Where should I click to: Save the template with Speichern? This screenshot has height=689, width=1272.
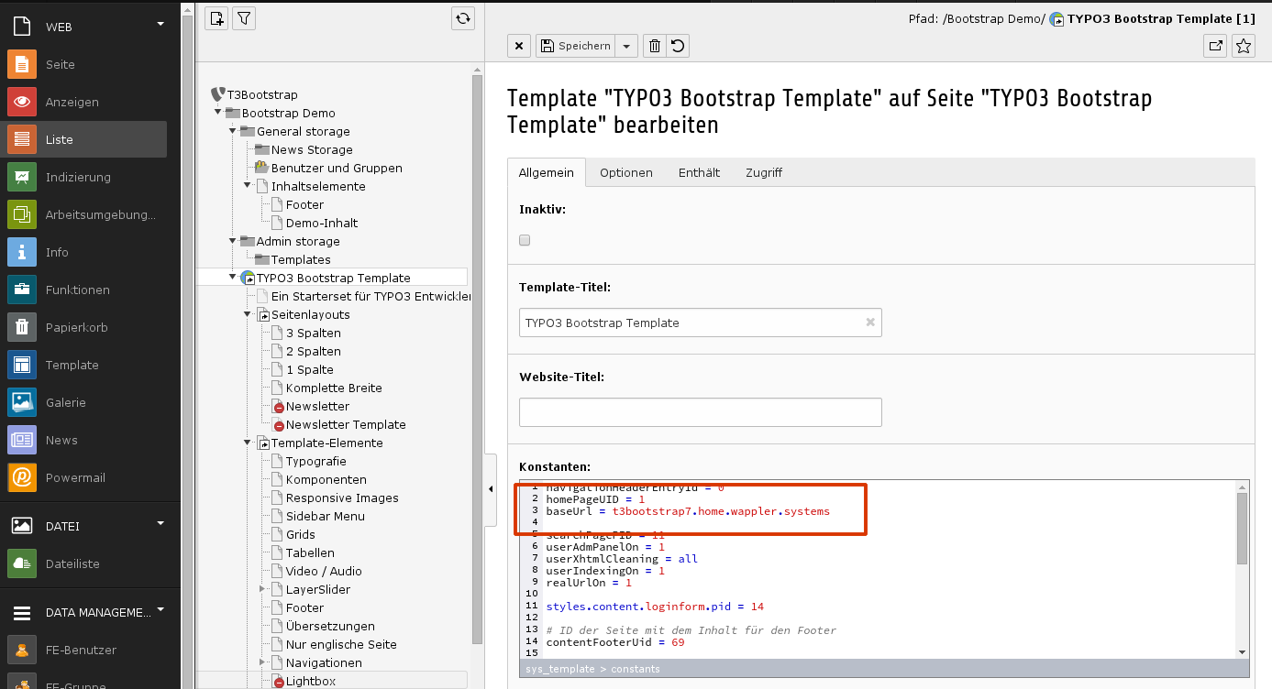[576, 46]
